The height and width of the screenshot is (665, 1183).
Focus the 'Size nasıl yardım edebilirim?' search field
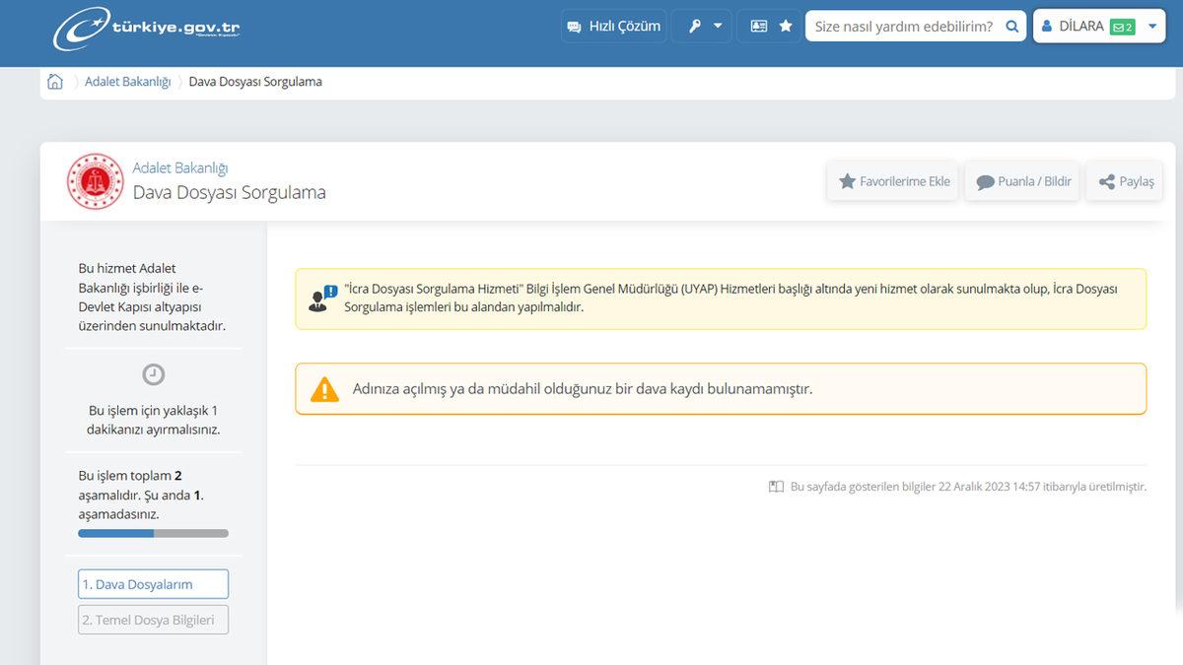click(902, 27)
